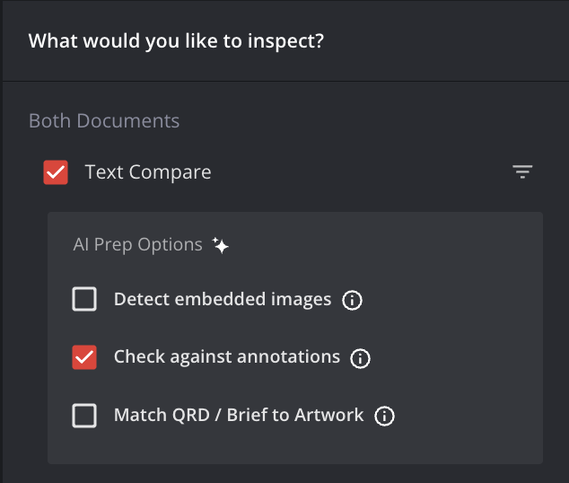Select the Both Documents section label
569x483 pixels.
point(104,120)
